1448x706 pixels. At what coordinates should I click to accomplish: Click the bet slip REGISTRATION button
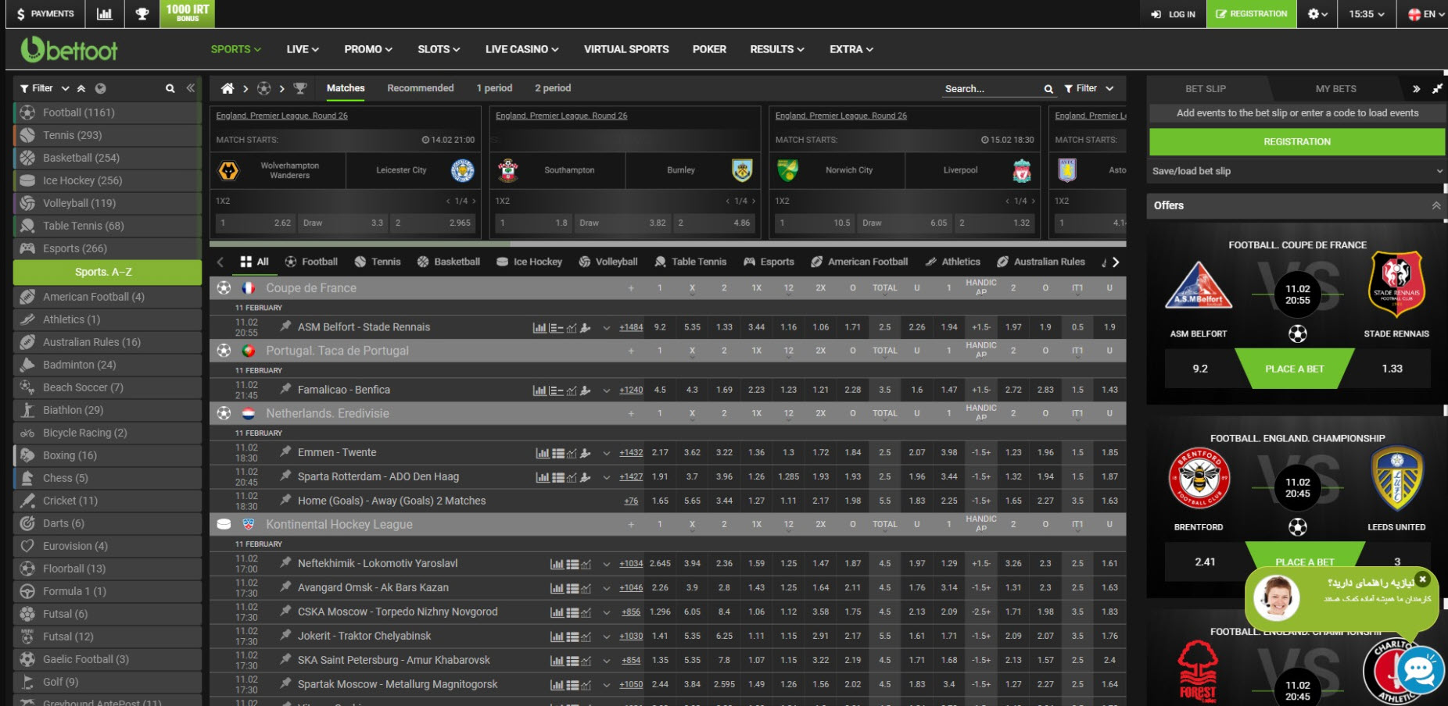(1296, 141)
